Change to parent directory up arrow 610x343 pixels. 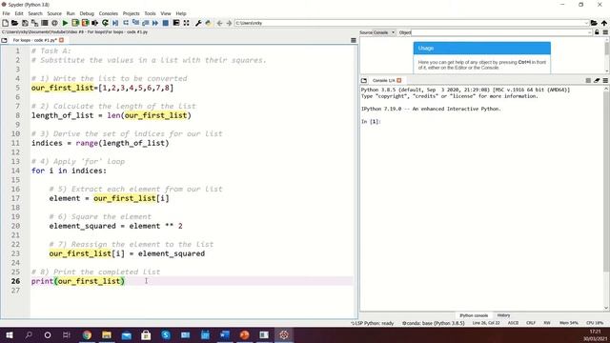pos(604,23)
